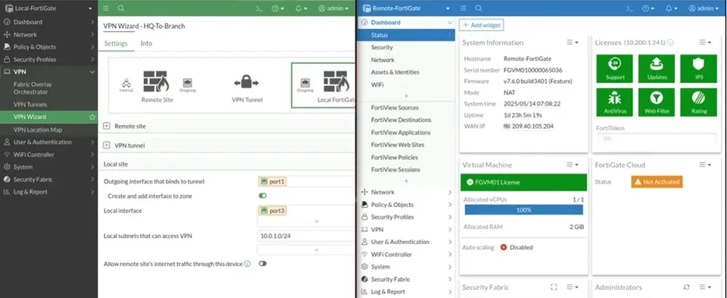Click the FGVM01 License bar
This screenshot has width=727, height=298.
click(523, 182)
